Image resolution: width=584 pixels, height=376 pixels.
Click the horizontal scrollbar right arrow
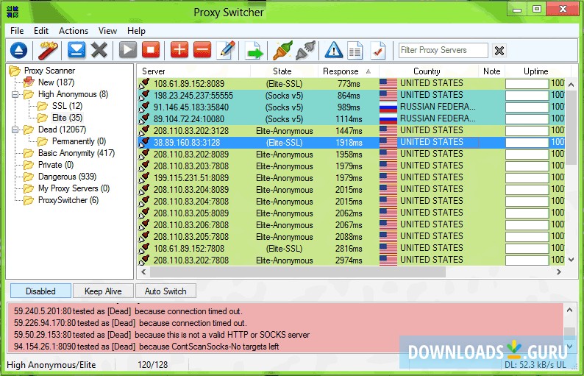tap(559, 272)
